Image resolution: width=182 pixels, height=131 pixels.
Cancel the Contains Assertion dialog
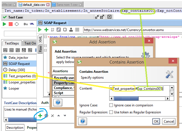coord(169,121)
